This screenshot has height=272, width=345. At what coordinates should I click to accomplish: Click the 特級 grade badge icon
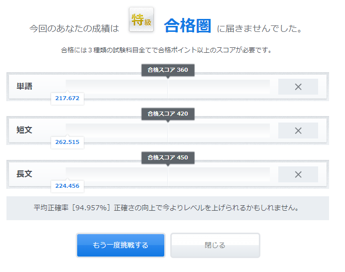coord(141,19)
